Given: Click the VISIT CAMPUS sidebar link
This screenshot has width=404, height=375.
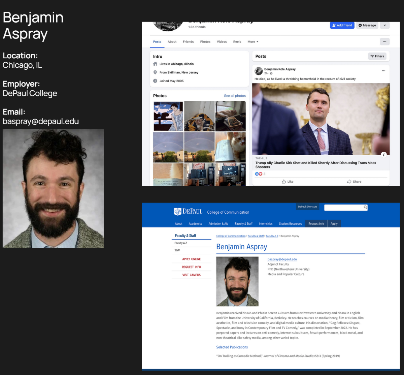Looking at the screenshot, I should tap(191, 275).
